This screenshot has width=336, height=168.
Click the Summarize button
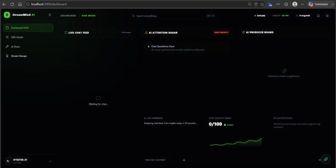pyautogui.click(x=318, y=4)
